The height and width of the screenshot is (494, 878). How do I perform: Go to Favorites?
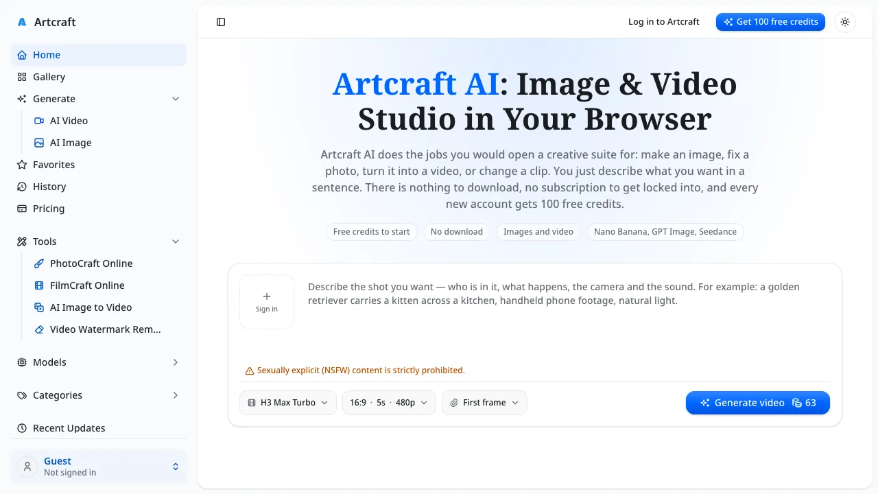tap(99, 165)
